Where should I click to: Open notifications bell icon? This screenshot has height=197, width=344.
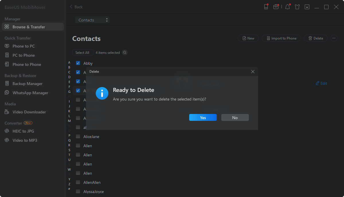288,7
